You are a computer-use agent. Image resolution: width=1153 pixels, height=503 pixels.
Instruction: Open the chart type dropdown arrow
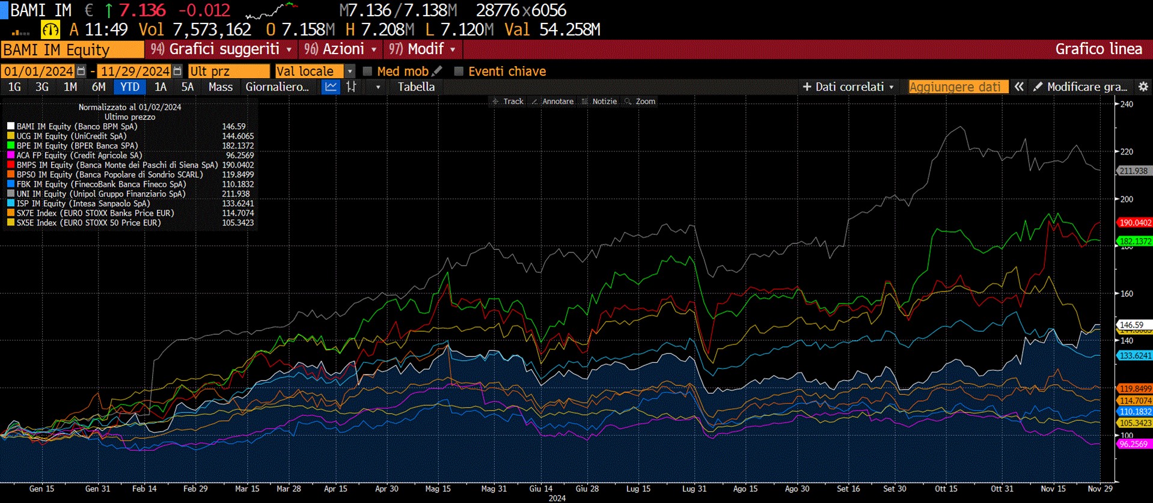[378, 87]
